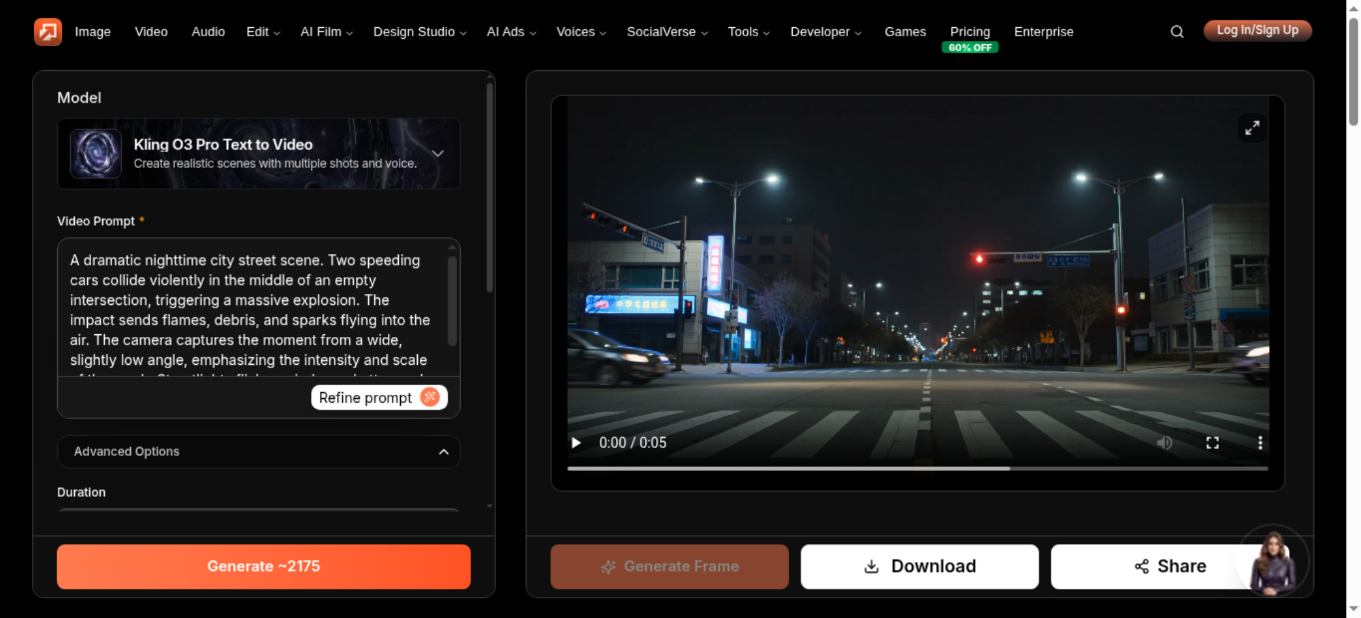Click the video progress bar
1361x618 pixels.
click(917, 468)
